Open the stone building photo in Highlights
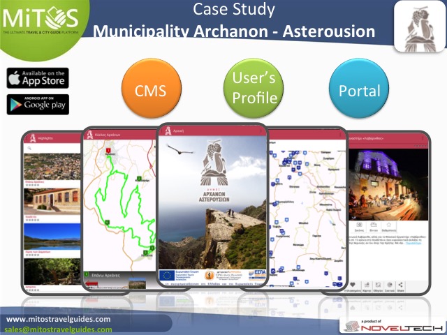Screen dimensions: 447x335 [52, 202]
